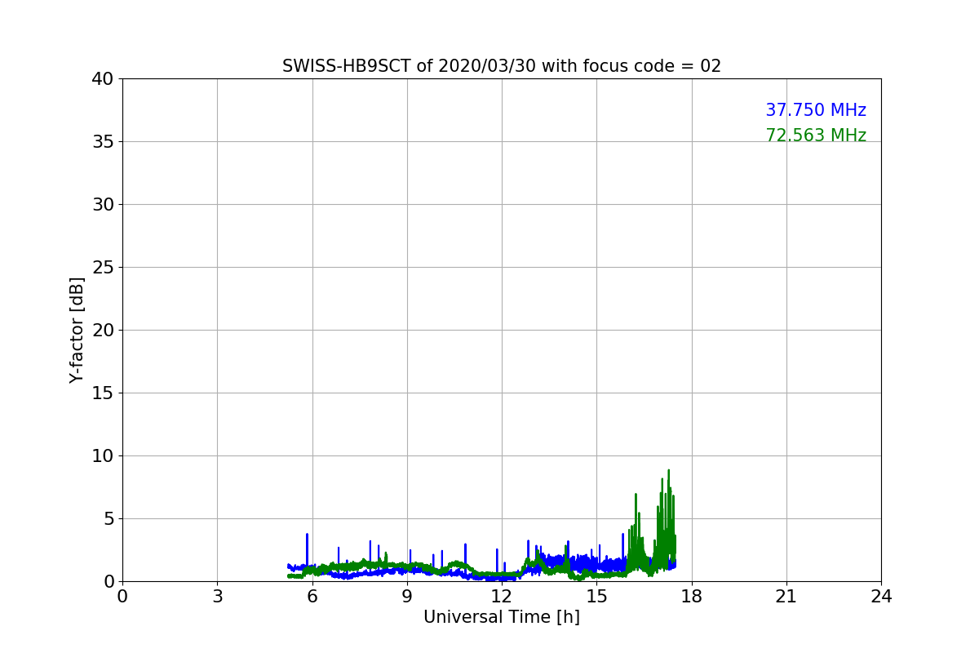Select the green 72.563 MHz legend label
Screen dimensions: 979x653
[816, 135]
